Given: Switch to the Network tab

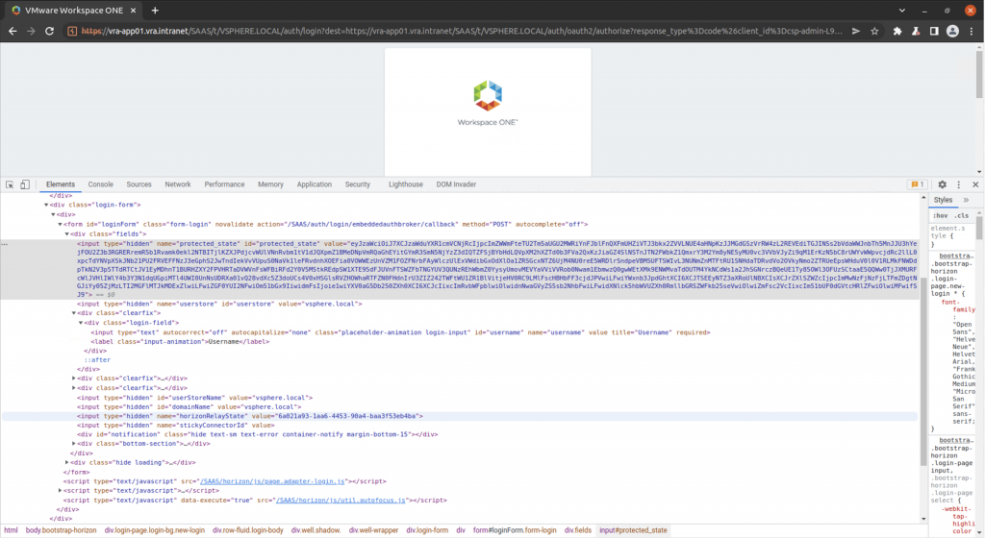Looking at the screenshot, I should tap(178, 184).
